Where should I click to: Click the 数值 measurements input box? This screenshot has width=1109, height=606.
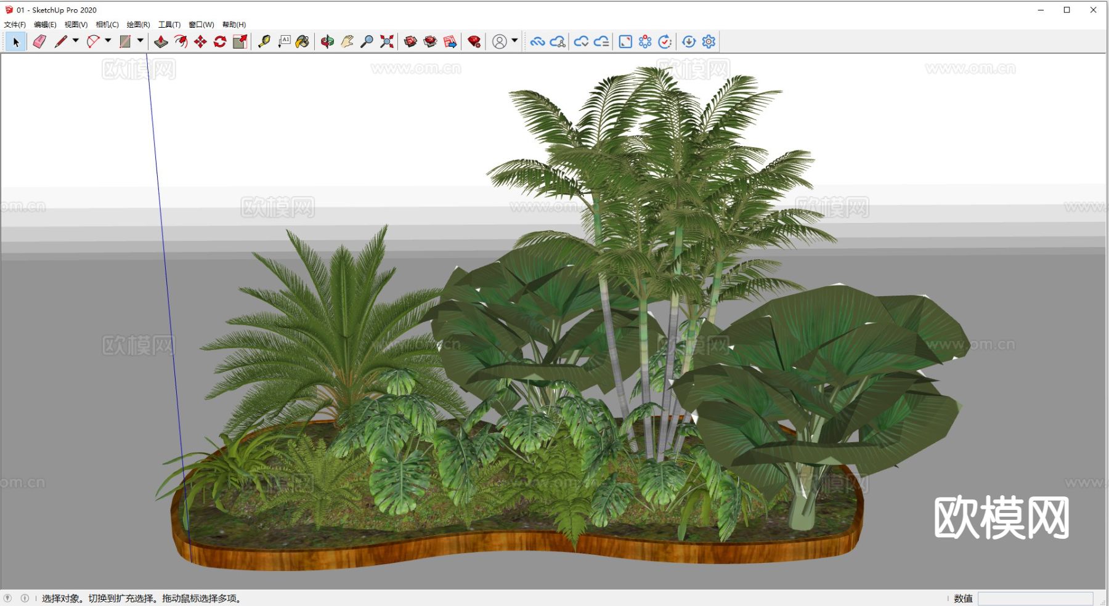point(1035,598)
